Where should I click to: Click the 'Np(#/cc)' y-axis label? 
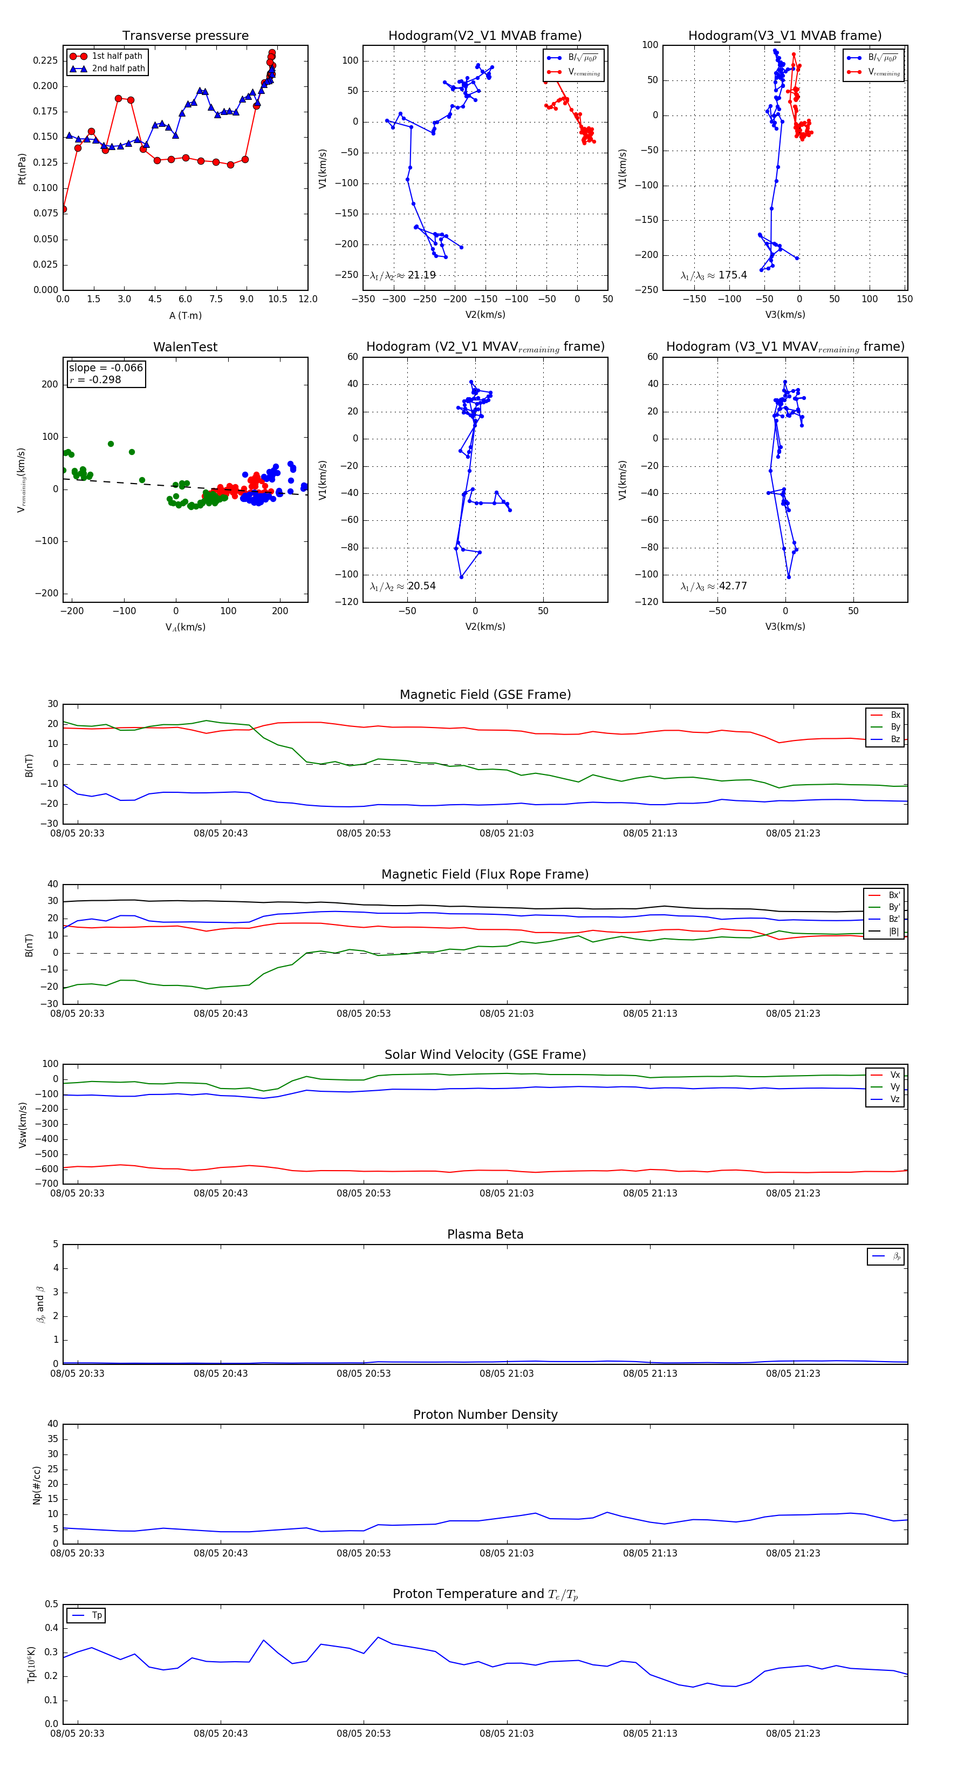pos(37,1485)
